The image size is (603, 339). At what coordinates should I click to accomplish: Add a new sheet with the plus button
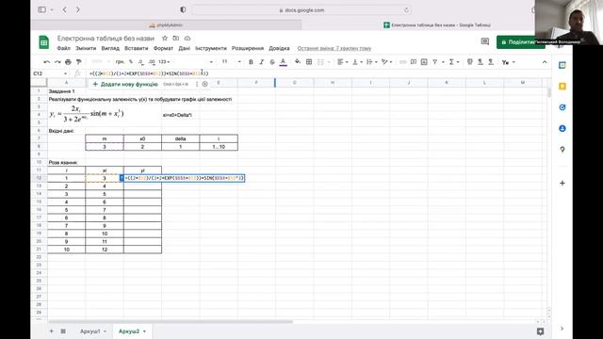[51, 331]
